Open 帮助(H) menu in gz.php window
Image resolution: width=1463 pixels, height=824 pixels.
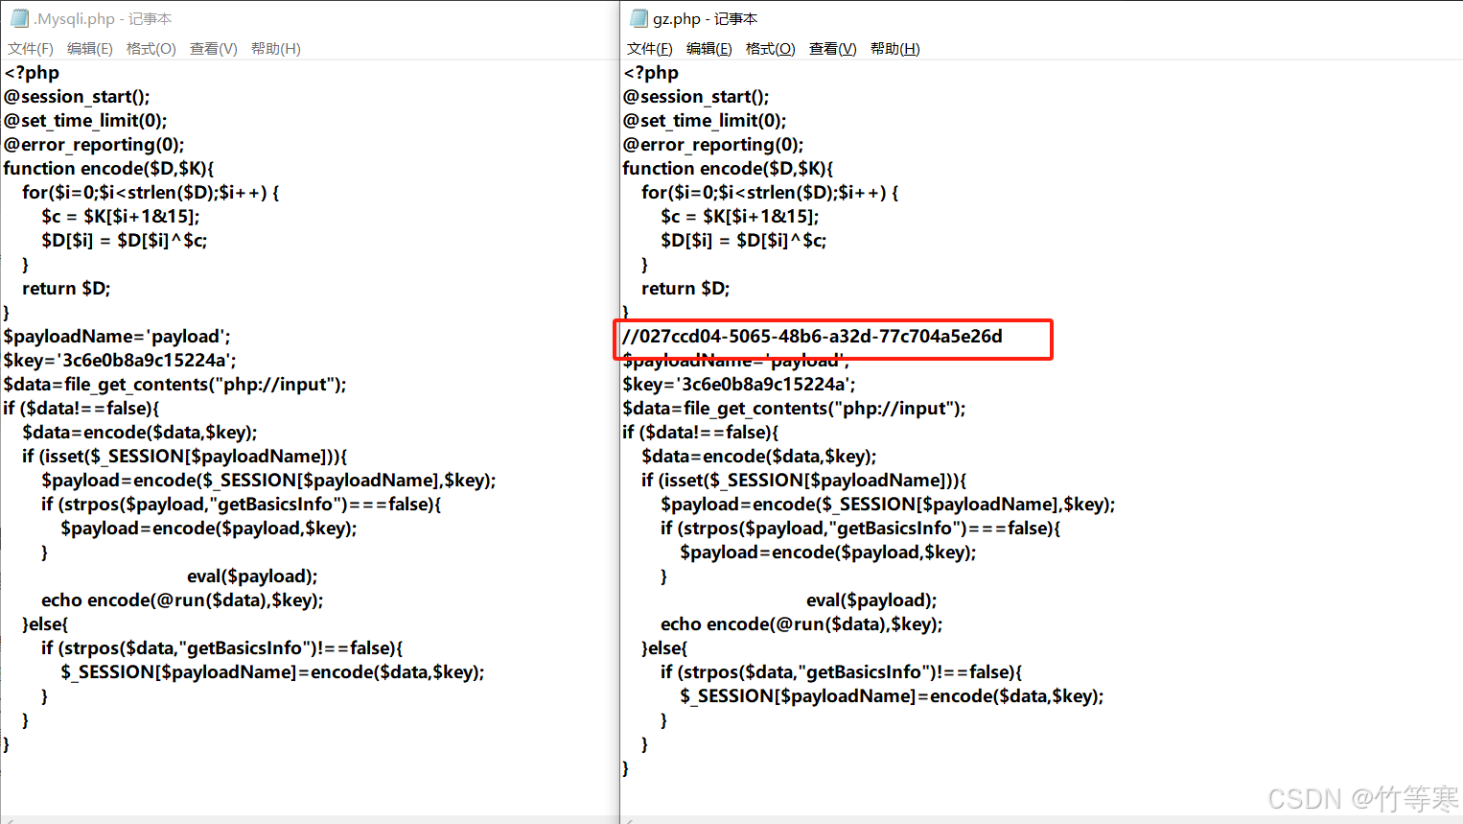pyautogui.click(x=895, y=49)
